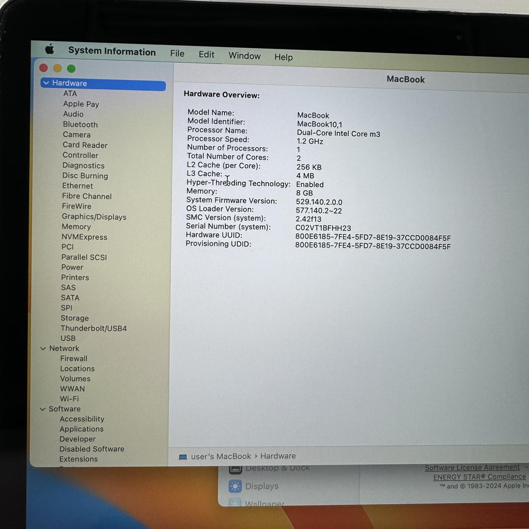Click the Displays icon in System Settings window
Screen dimensions: 529x529
click(235, 486)
